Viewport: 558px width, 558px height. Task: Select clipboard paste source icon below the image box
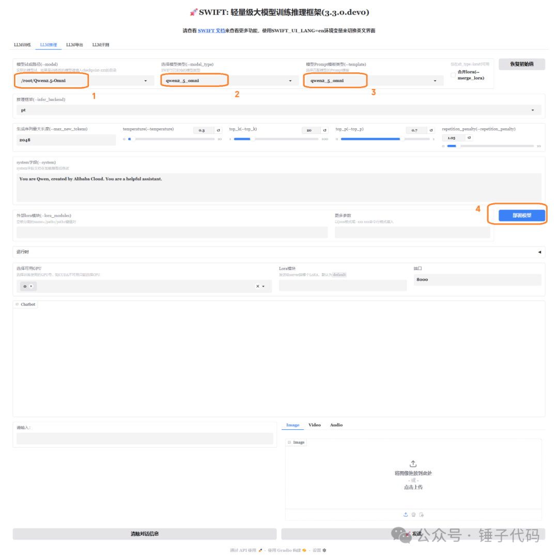(x=422, y=515)
